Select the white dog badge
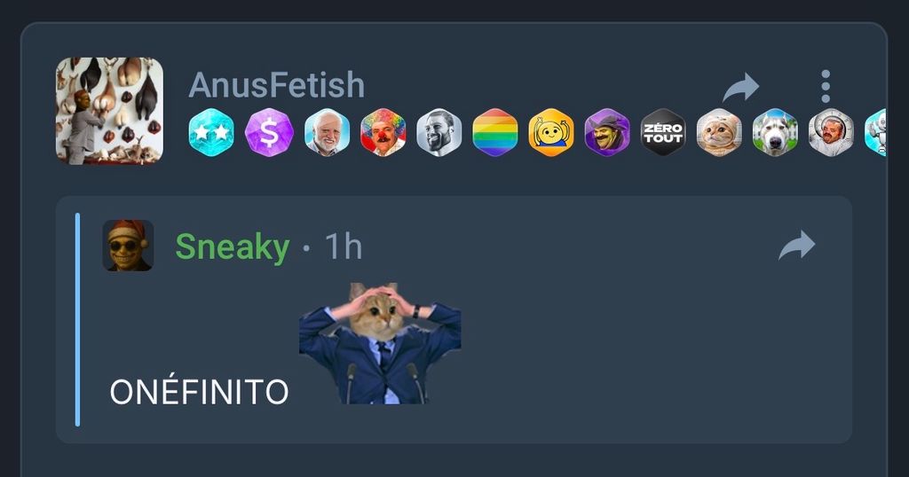 (775, 133)
